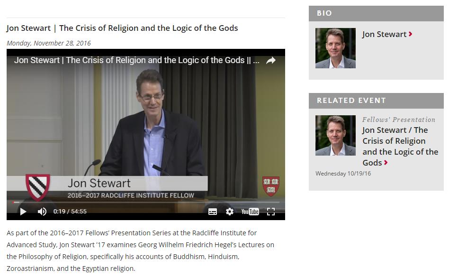
Task: Mute the video using the speaker icon
Action: tap(42, 212)
